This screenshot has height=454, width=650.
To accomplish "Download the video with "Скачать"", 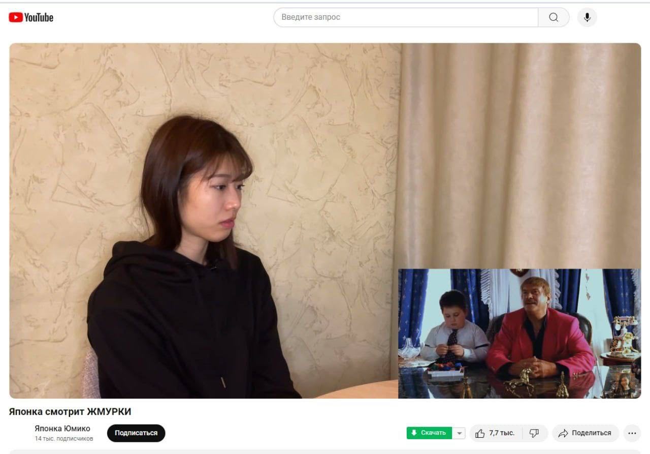I will (429, 433).
